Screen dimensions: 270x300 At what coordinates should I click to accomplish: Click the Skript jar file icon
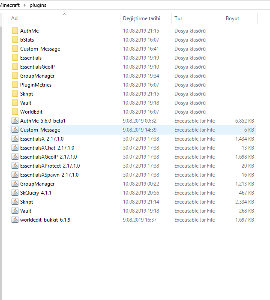pyautogui.click(x=15, y=201)
